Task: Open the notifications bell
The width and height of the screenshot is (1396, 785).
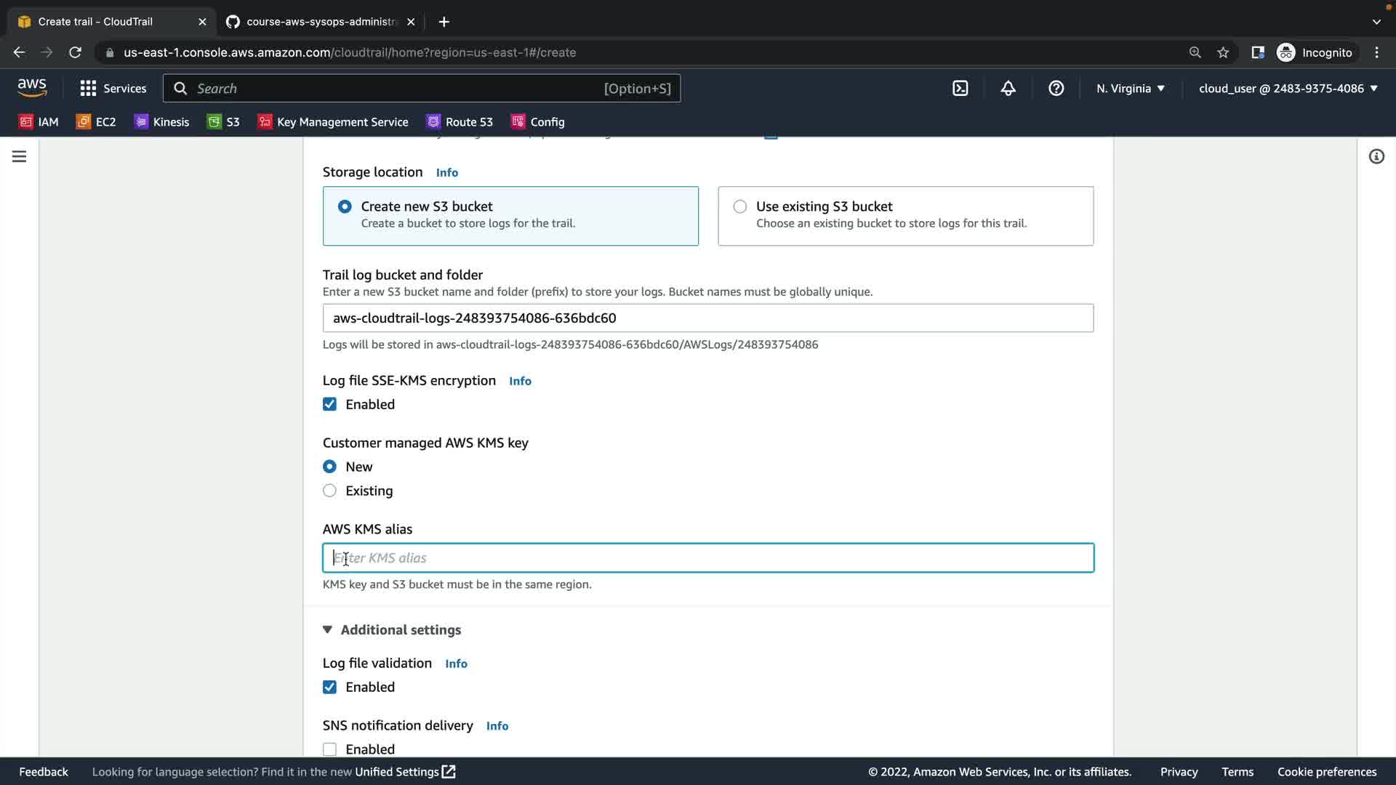Action: [x=1008, y=89]
